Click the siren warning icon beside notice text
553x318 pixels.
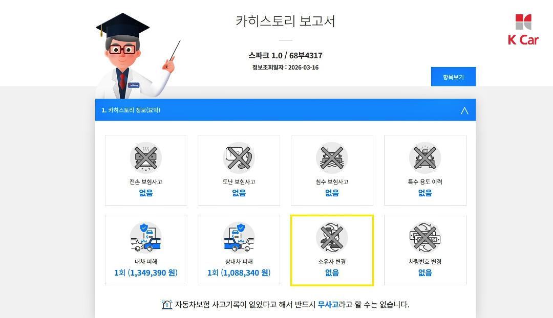coord(167,304)
